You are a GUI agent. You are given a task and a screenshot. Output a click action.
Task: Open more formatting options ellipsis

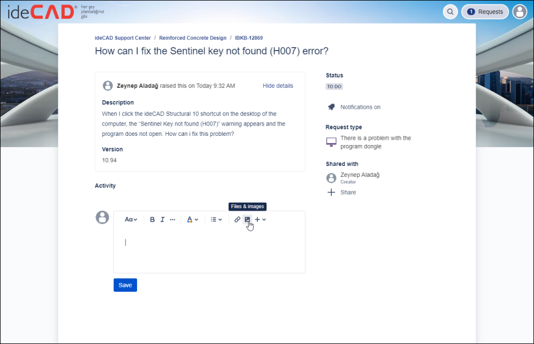pos(173,219)
